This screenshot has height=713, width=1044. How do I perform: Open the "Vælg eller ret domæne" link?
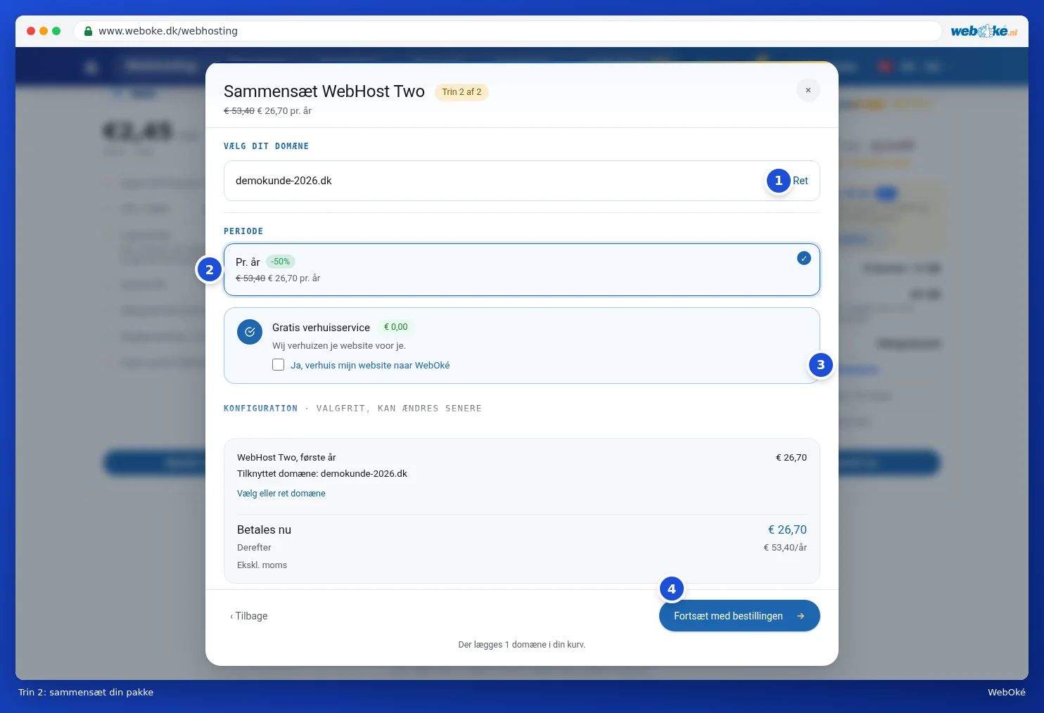(281, 494)
